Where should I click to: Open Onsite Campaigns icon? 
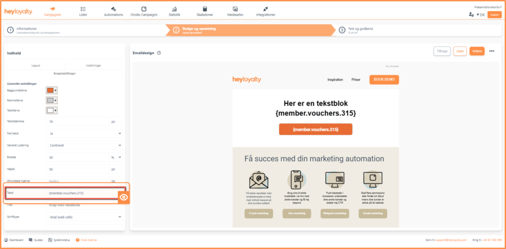point(144,9)
